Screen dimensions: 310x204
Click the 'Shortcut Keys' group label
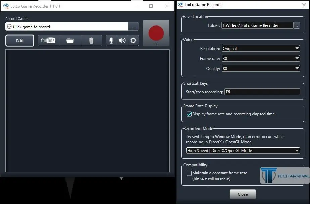195,83
